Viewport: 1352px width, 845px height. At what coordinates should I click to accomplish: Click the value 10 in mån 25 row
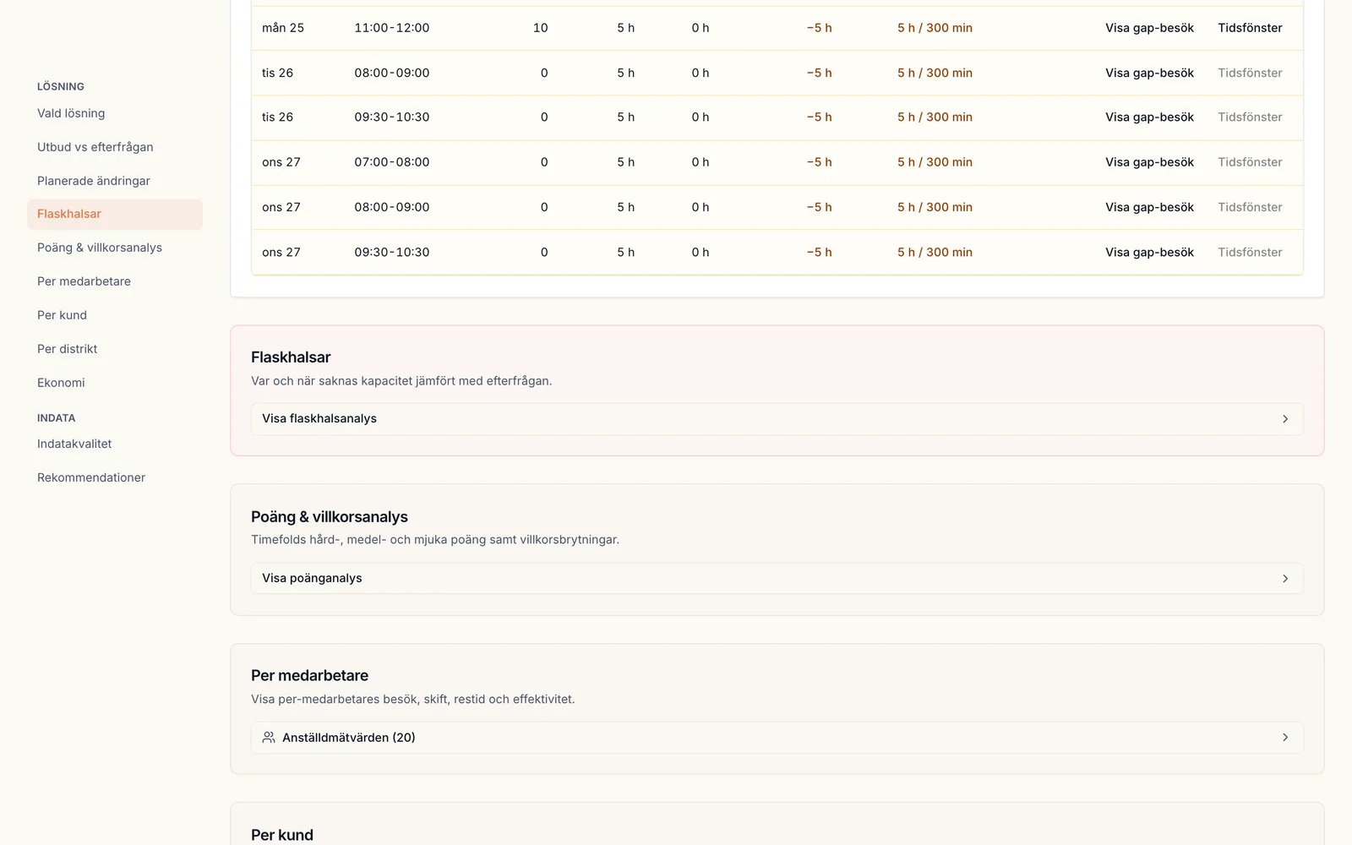541,28
